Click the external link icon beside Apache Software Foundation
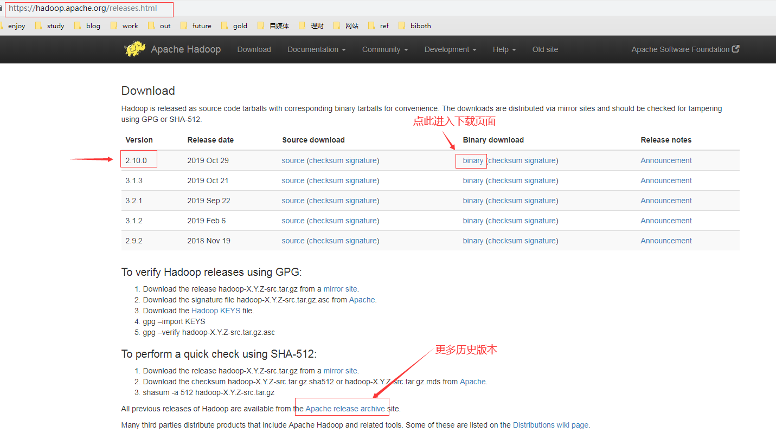Screen dimensions: 776x439 [x=736, y=49]
